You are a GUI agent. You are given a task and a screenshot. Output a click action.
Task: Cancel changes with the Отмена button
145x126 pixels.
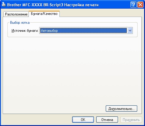tap(107, 120)
